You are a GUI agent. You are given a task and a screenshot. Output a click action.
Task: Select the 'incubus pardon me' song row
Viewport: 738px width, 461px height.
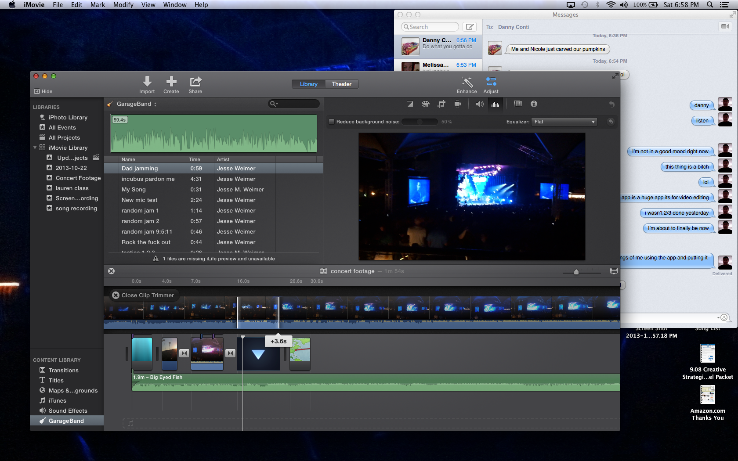click(214, 179)
